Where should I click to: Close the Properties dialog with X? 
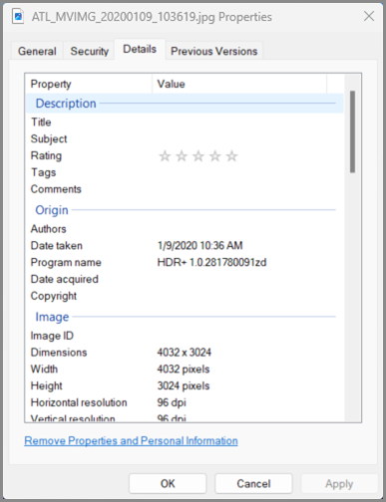coord(369,16)
